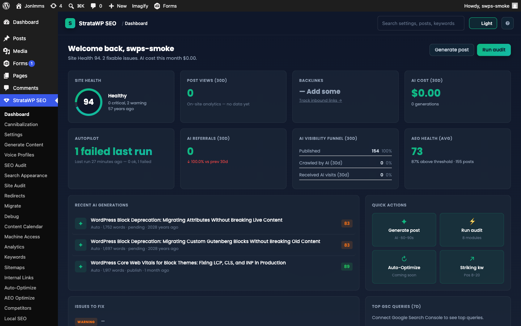The image size is (521, 326).
Task: Click the lightning bolt icon on Run audit card
Action: pyautogui.click(x=472, y=221)
